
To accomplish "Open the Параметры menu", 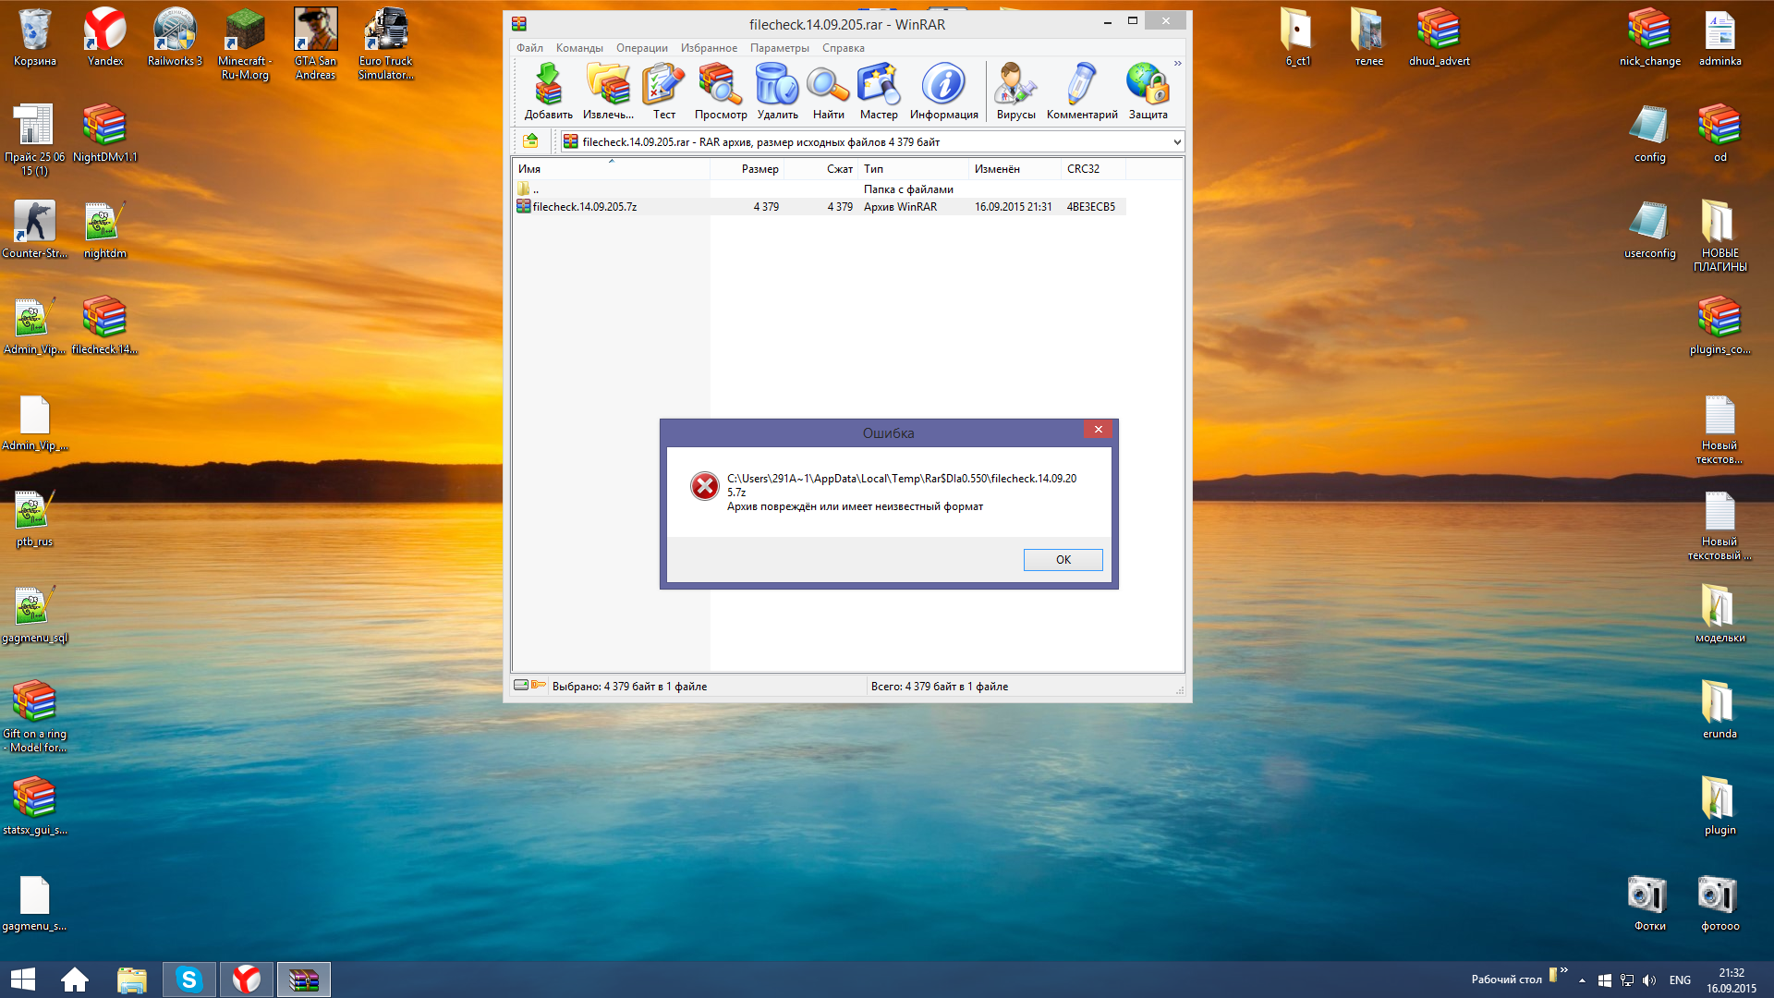I will pos(779,48).
